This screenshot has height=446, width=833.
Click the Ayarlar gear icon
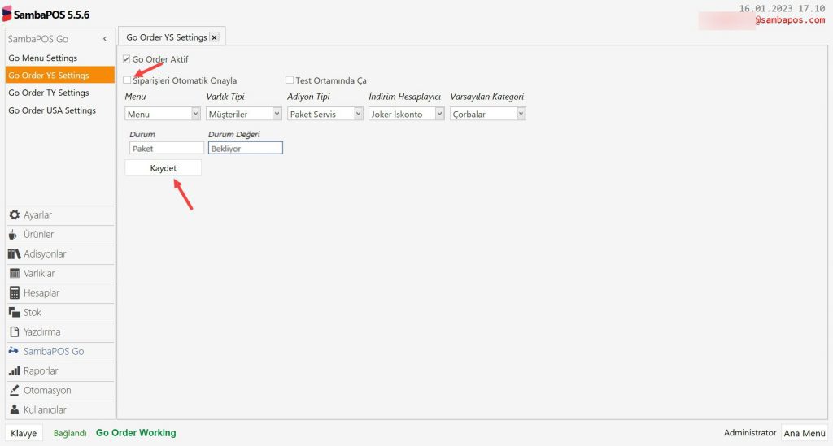click(14, 215)
